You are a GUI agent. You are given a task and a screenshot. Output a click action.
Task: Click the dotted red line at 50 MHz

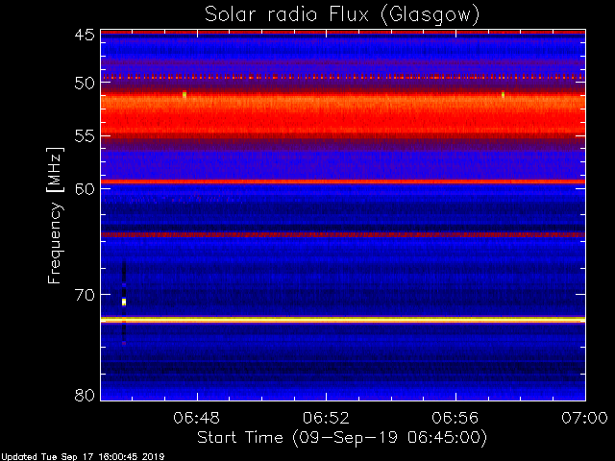point(343,78)
